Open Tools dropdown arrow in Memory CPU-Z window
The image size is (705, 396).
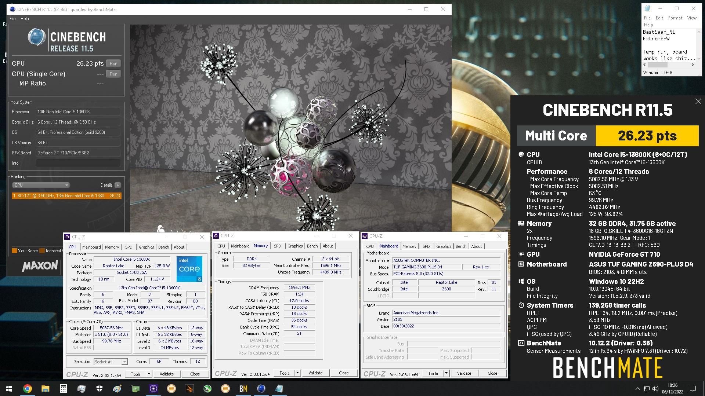coord(297,373)
